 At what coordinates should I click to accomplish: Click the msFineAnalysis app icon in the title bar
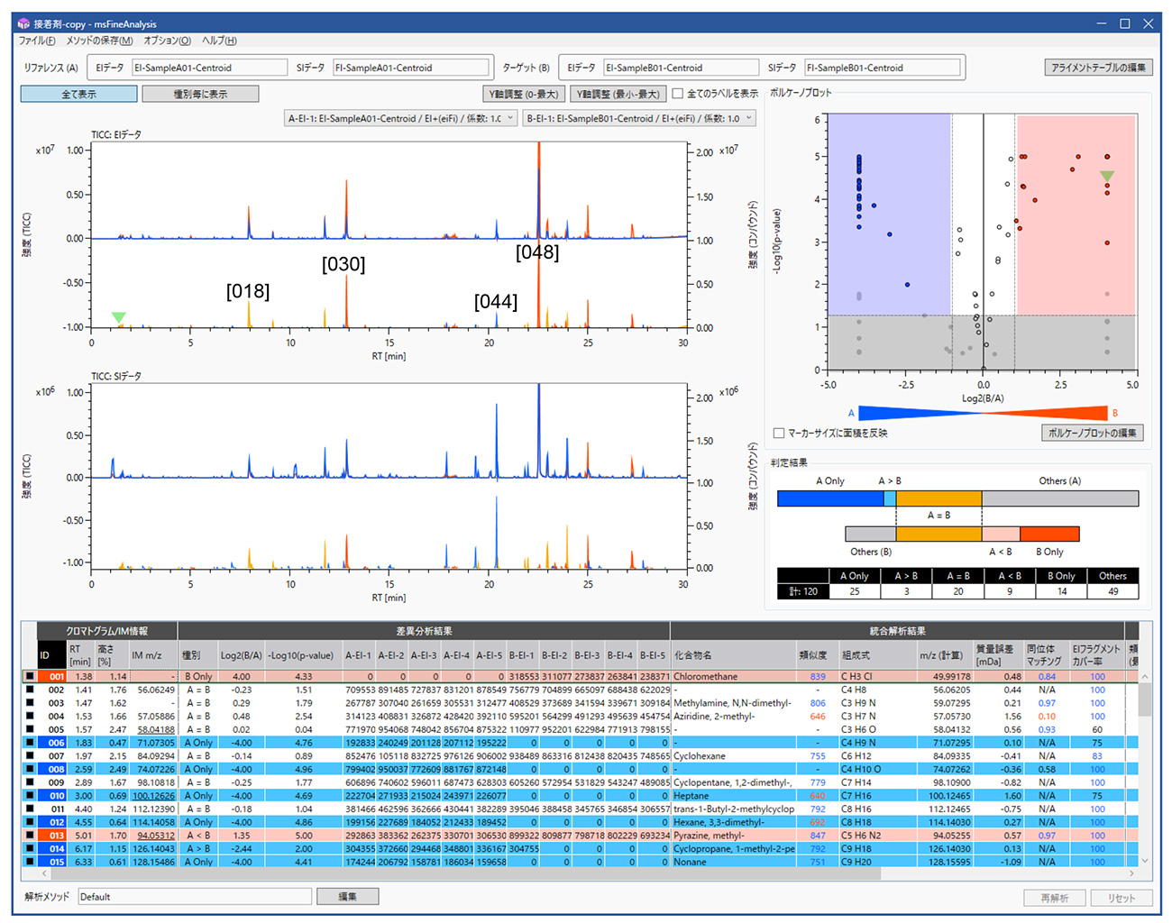click(x=23, y=23)
